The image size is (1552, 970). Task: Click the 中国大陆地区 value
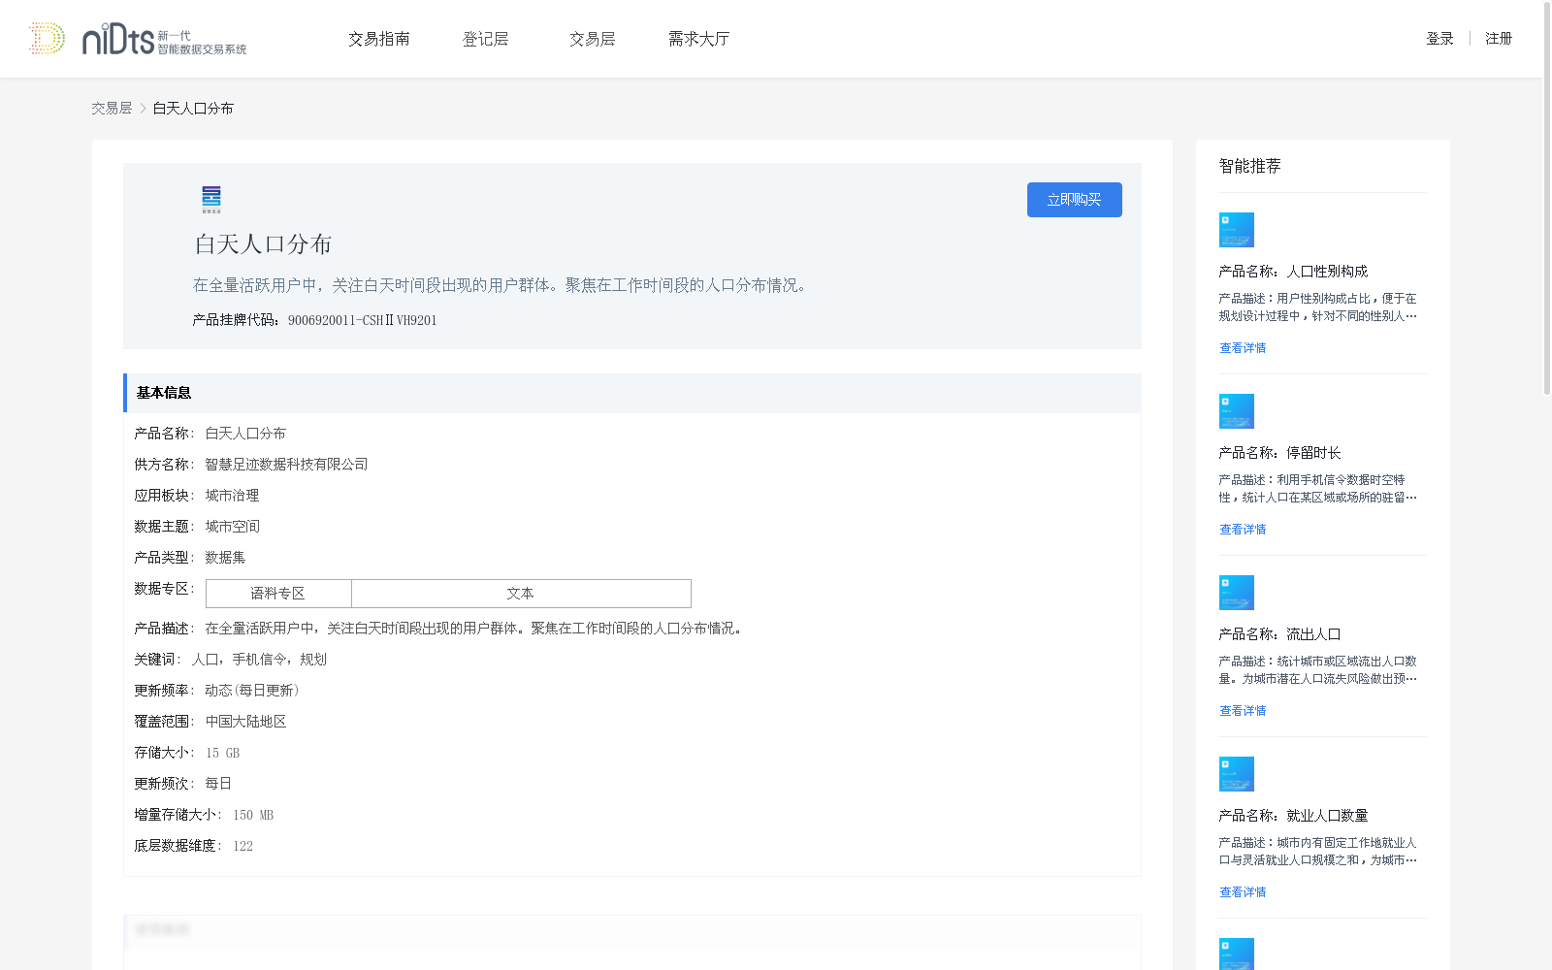click(x=245, y=722)
